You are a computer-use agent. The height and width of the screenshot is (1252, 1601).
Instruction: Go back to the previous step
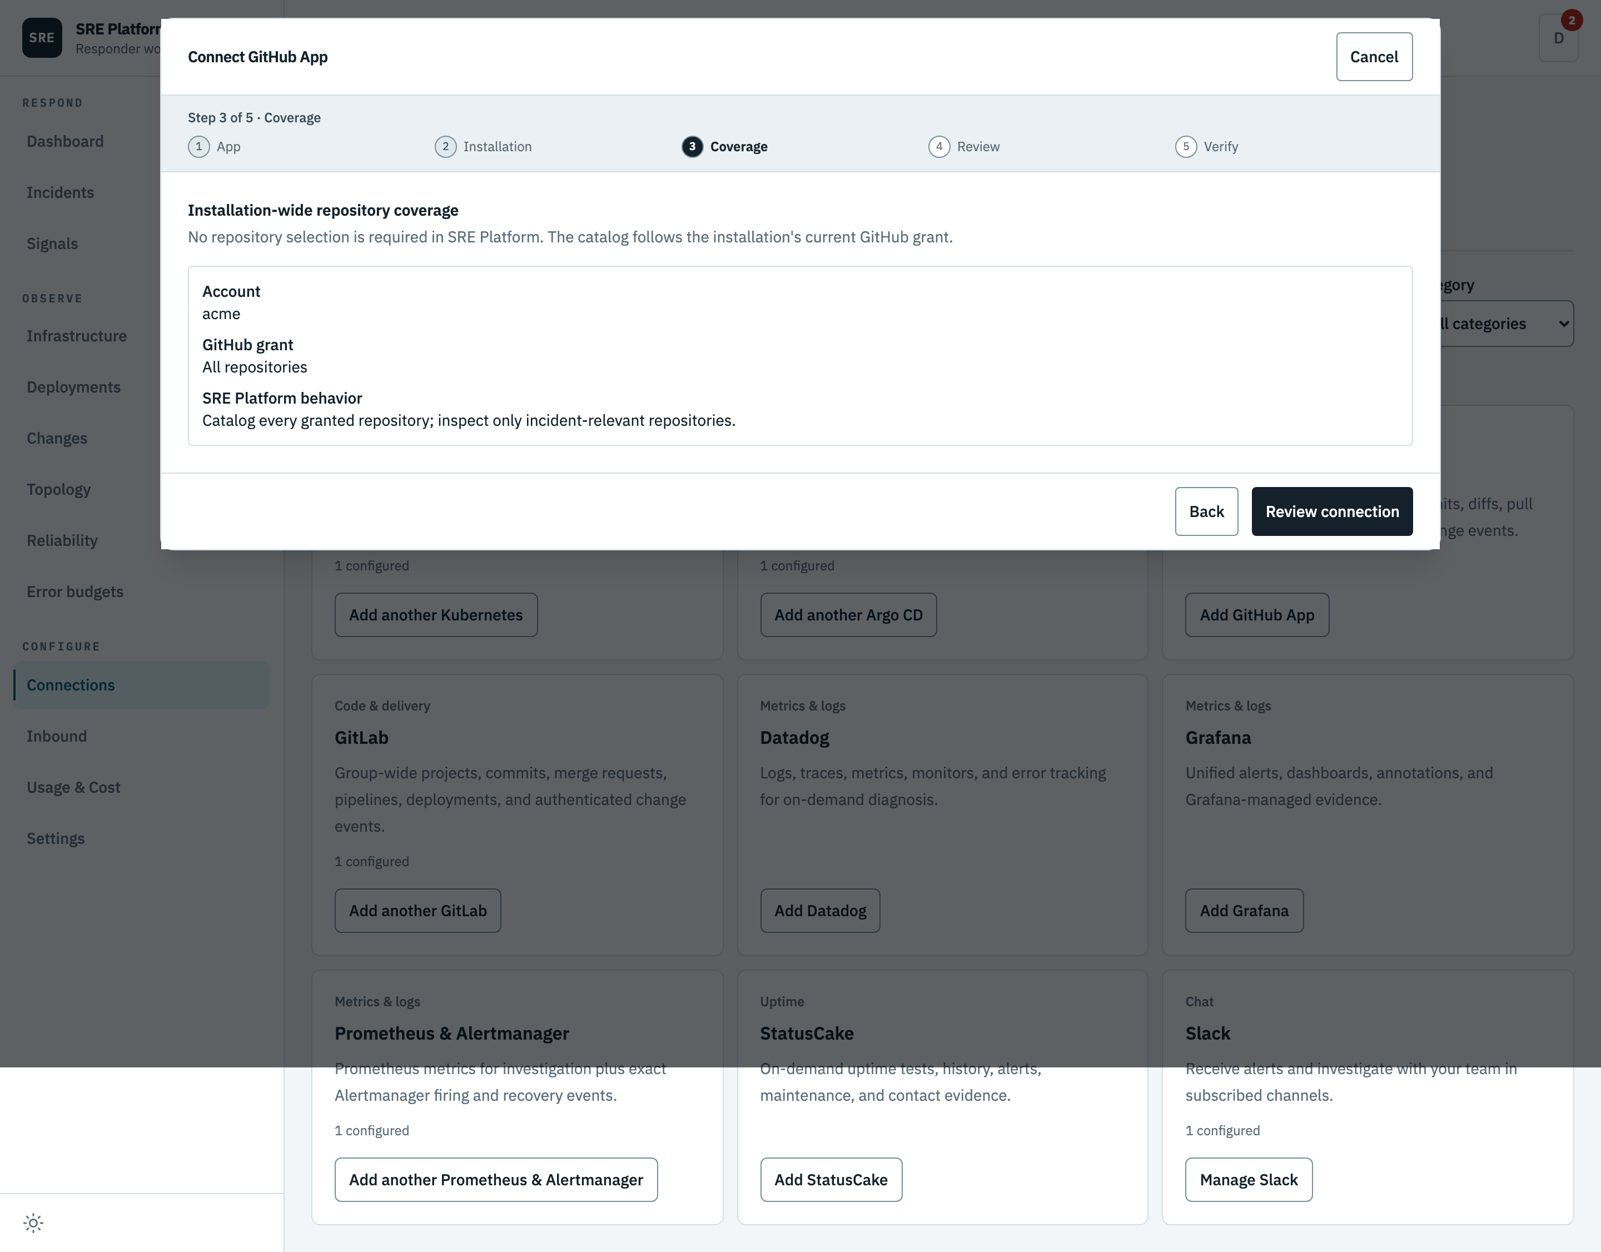tap(1207, 511)
